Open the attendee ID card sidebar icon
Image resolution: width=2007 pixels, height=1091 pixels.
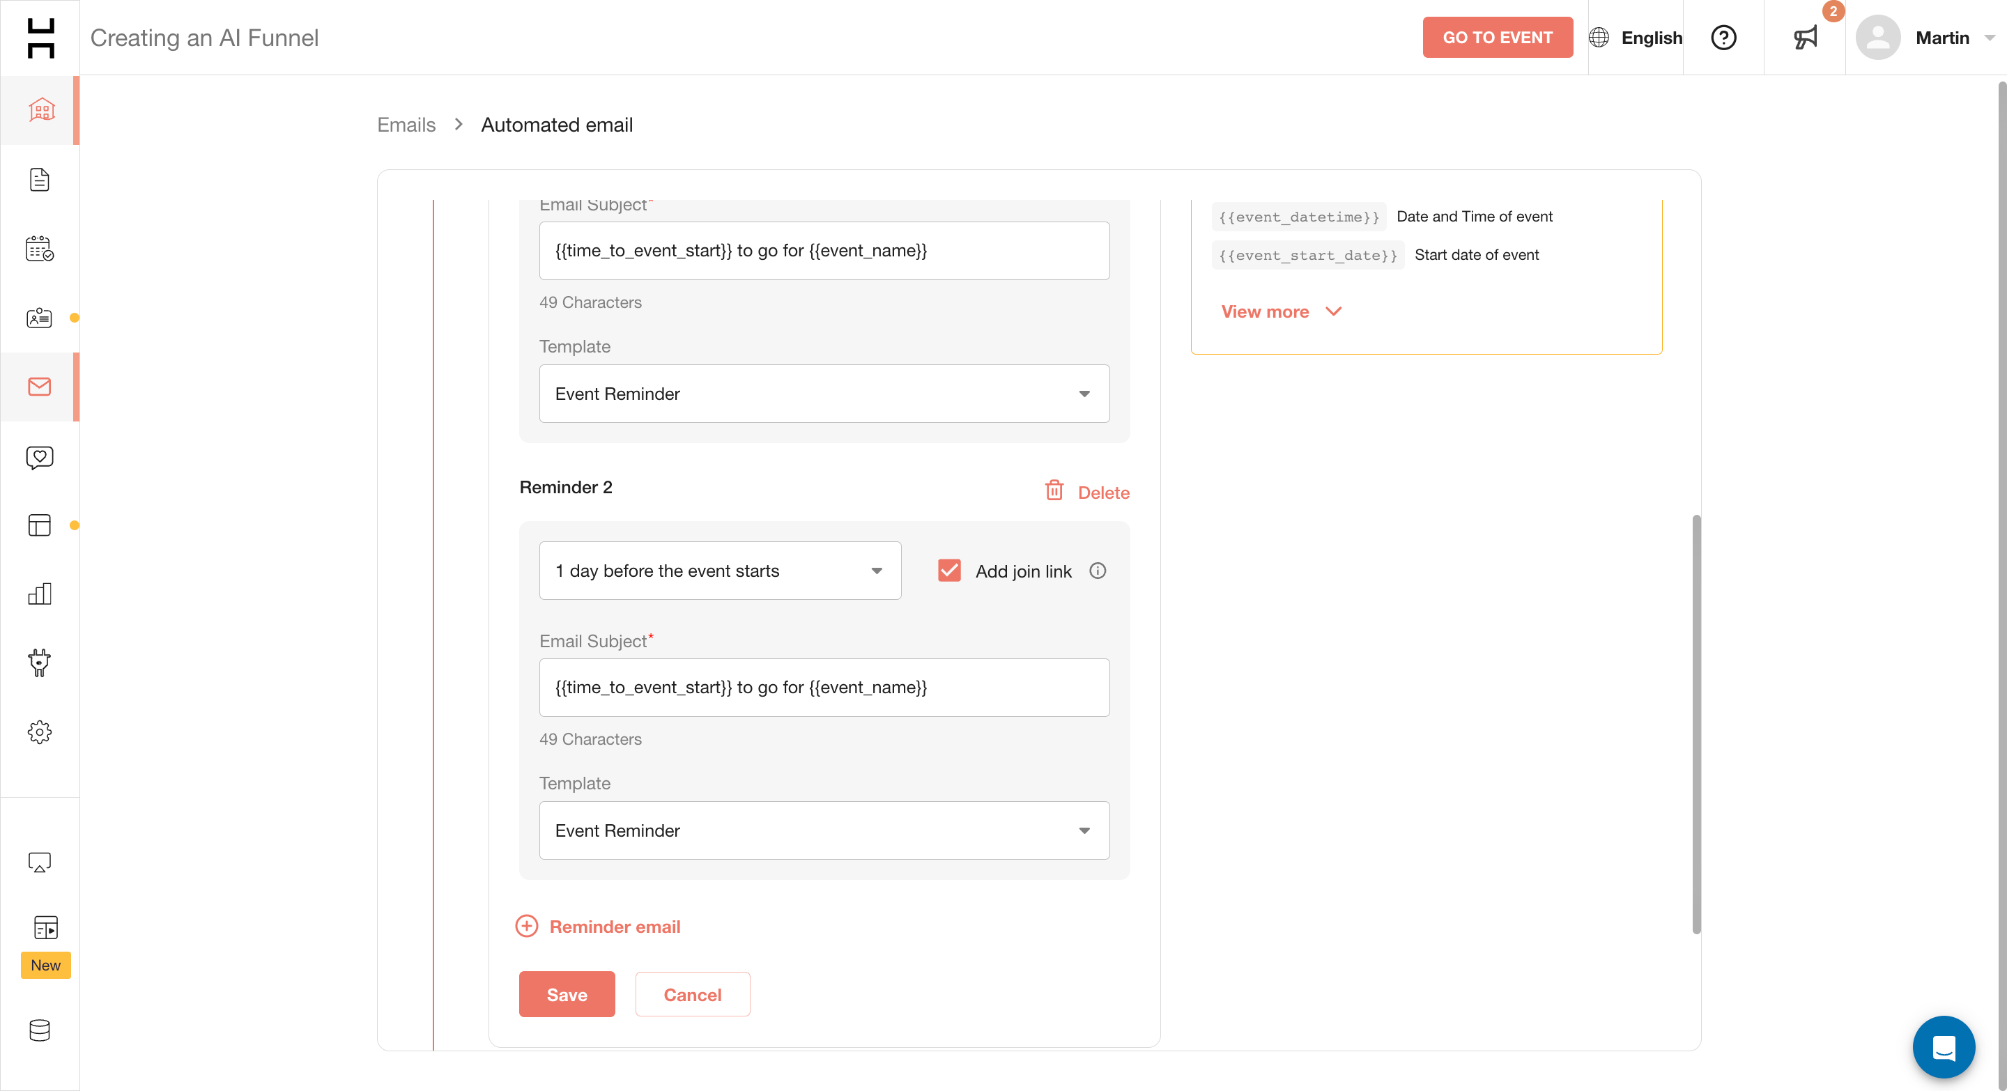point(40,318)
